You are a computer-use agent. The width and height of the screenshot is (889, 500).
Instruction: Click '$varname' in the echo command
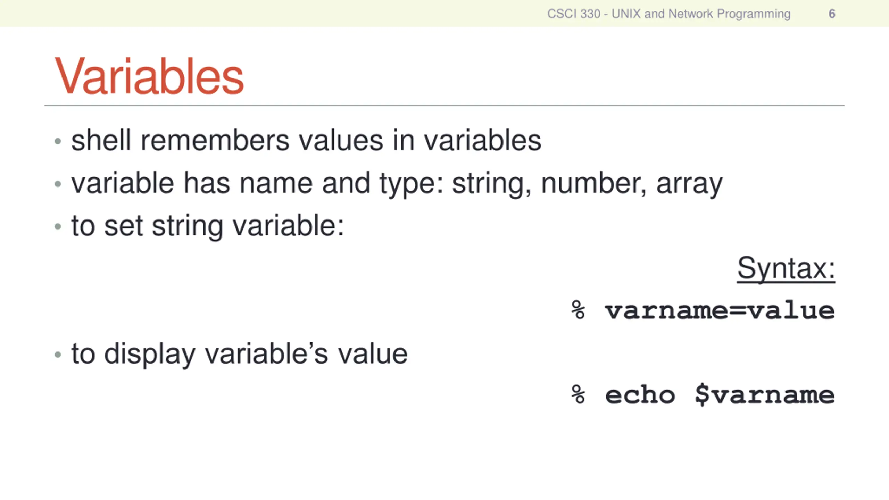765,395
